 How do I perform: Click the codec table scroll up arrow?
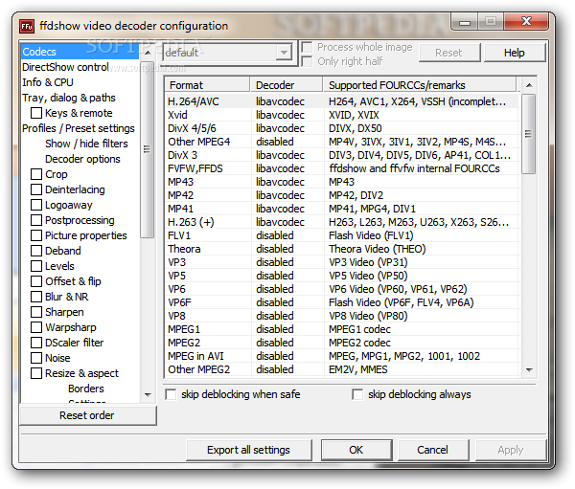(x=529, y=85)
